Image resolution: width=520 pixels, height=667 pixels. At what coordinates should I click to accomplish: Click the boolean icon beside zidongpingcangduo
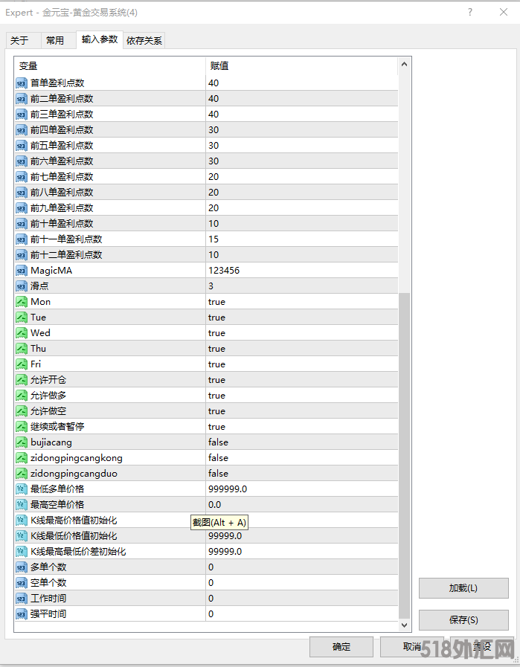(22, 474)
